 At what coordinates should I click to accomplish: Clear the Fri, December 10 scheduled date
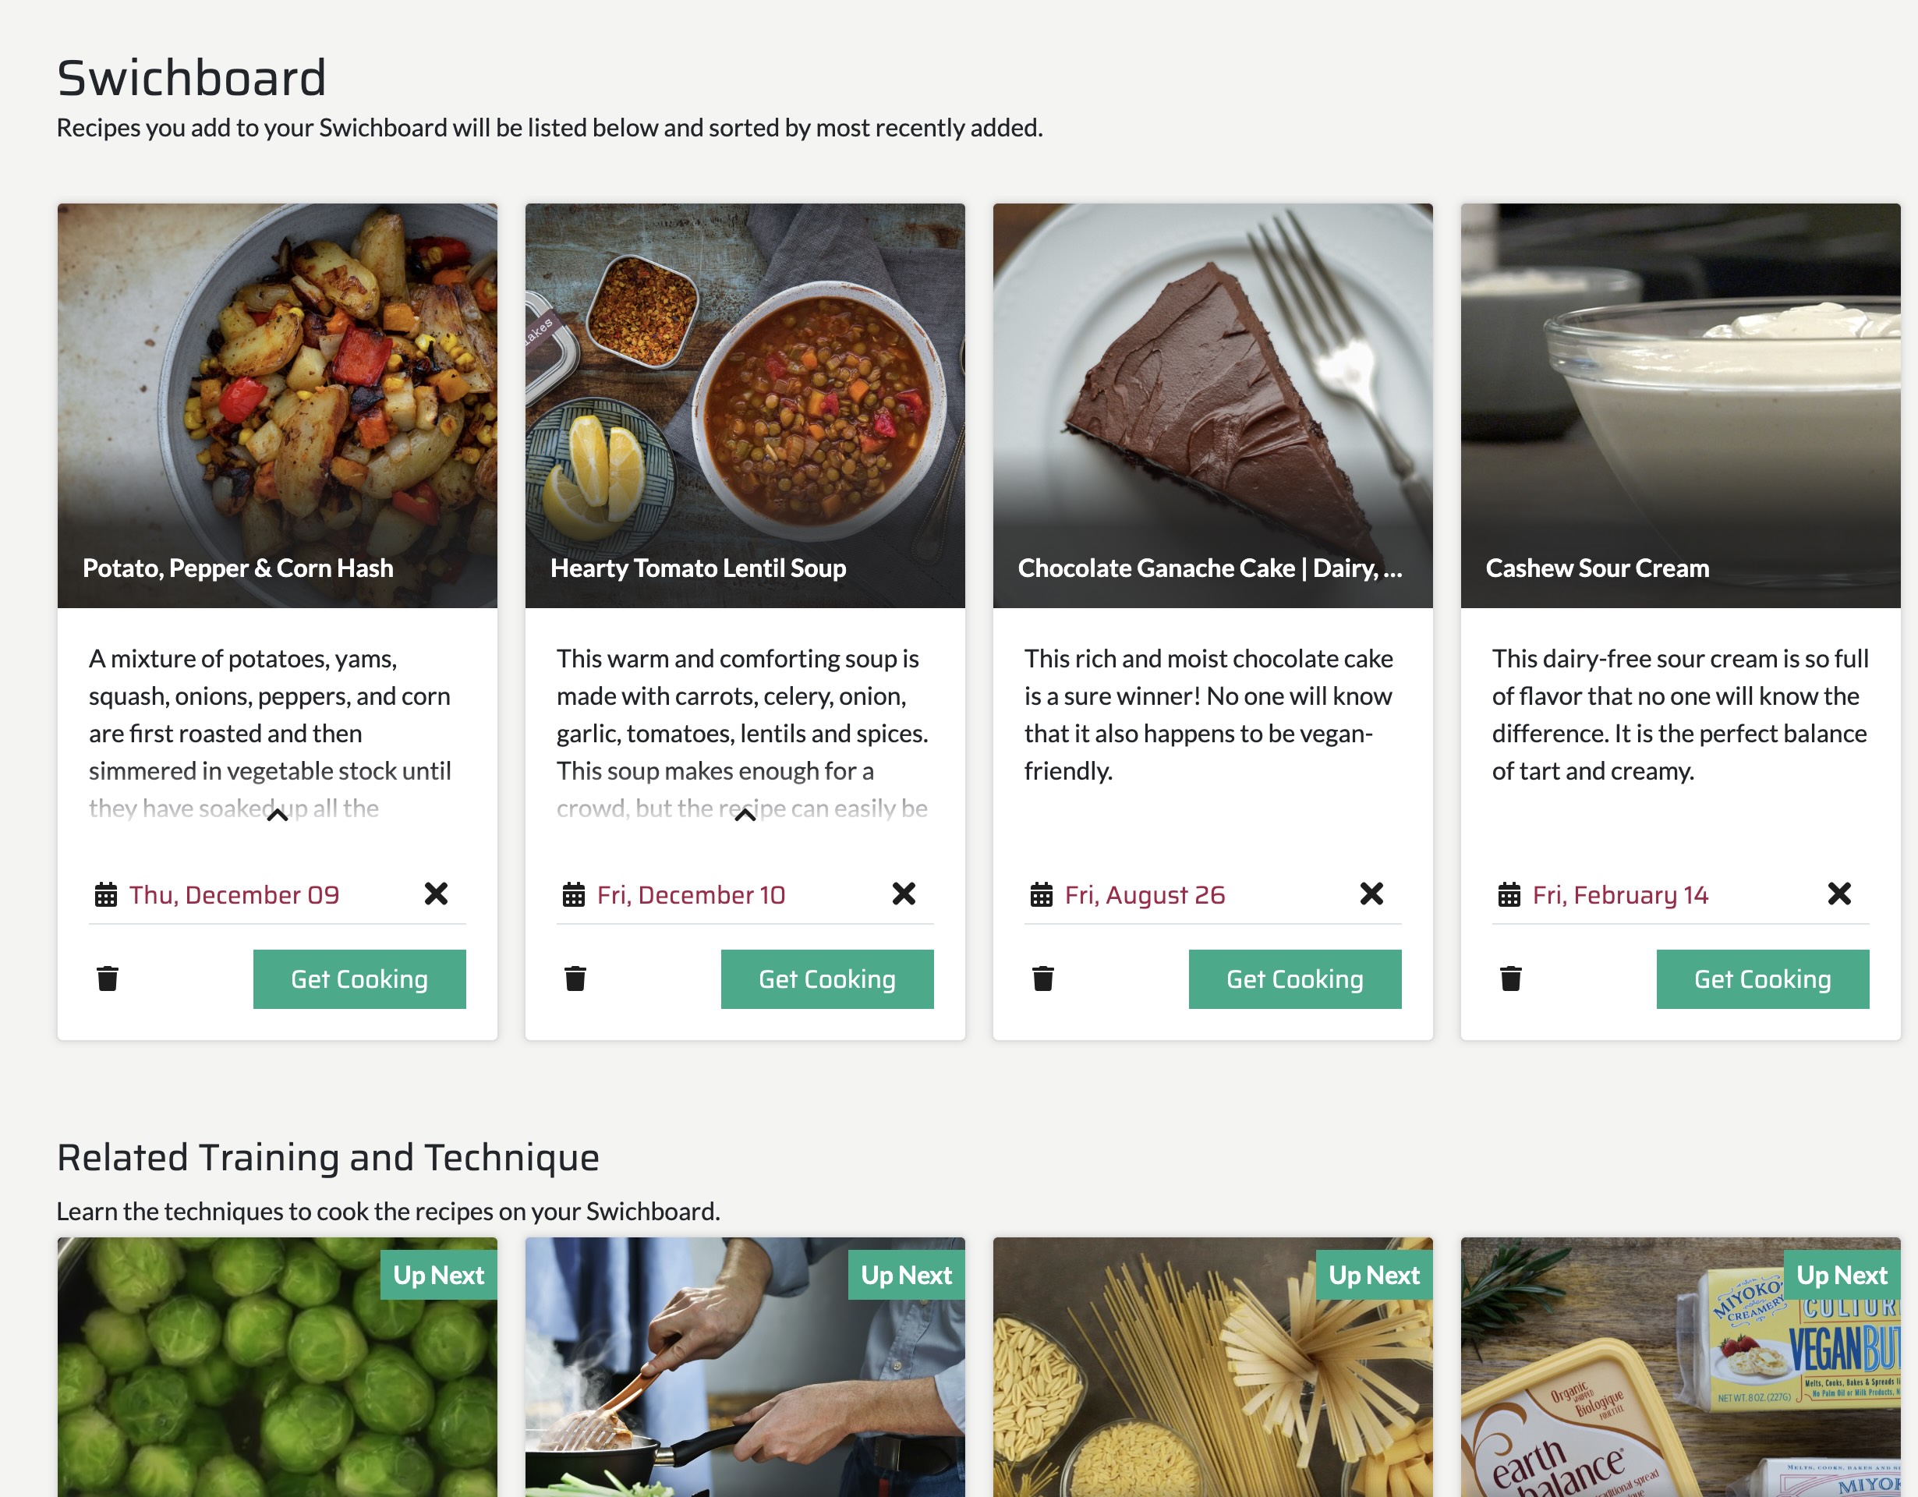click(904, 894)
